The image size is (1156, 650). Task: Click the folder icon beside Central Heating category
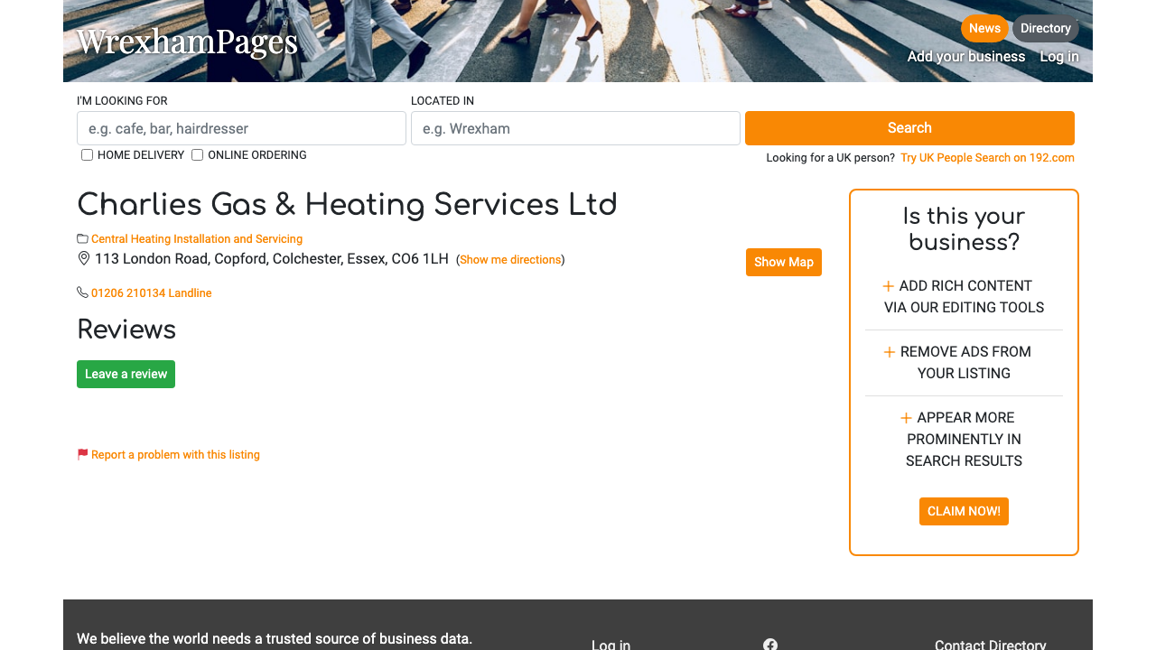click(x=82, y=238)
